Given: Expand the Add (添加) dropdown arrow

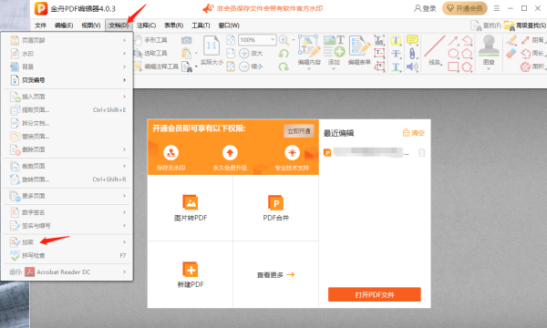Looking at the screenshot, I should [334, 69].
